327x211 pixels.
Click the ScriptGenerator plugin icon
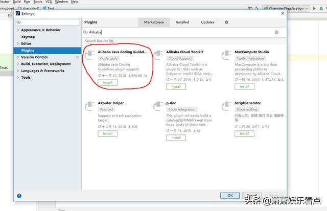(227, 106)
